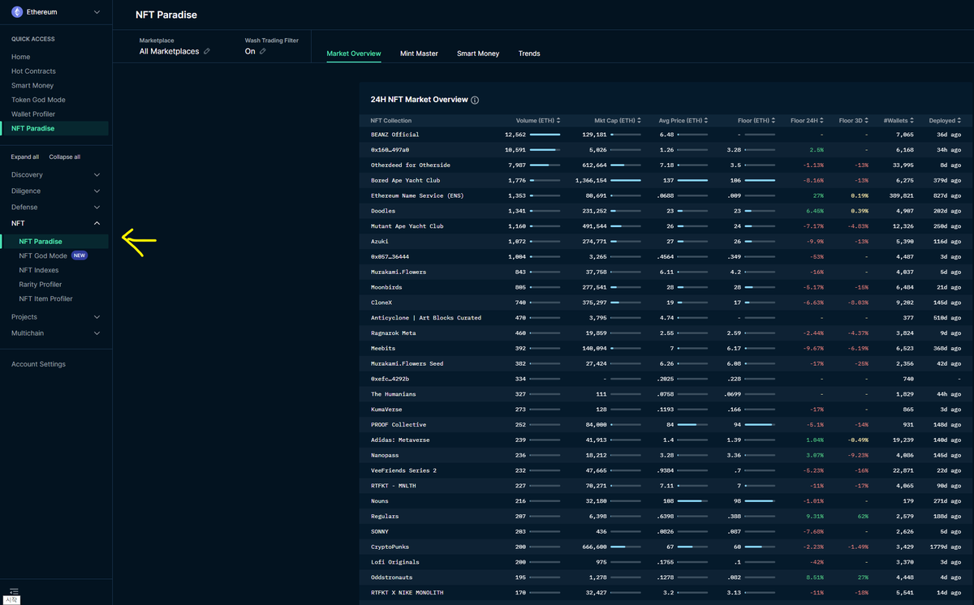Open the All Marketplaces selector
The width and height of the screenshot is (974, 605).
tap(169, 51)
